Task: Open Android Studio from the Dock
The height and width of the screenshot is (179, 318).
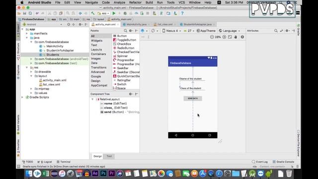Action: pyautogui.click(x=252, y=174)
